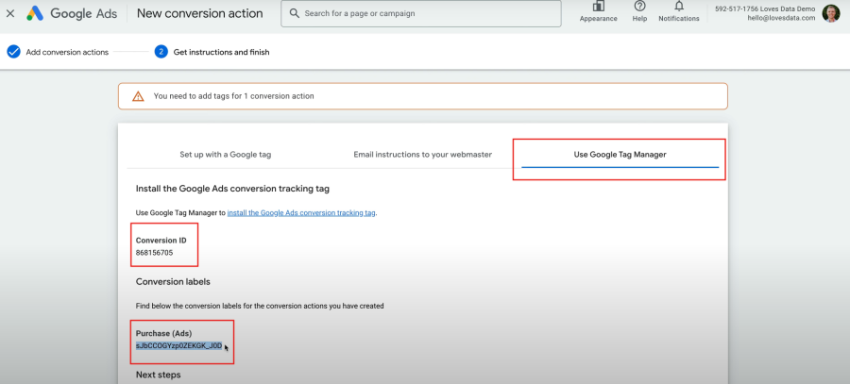Open the Help menu icon
Screen dimensions: 850x384
click(x=639, y=6)
